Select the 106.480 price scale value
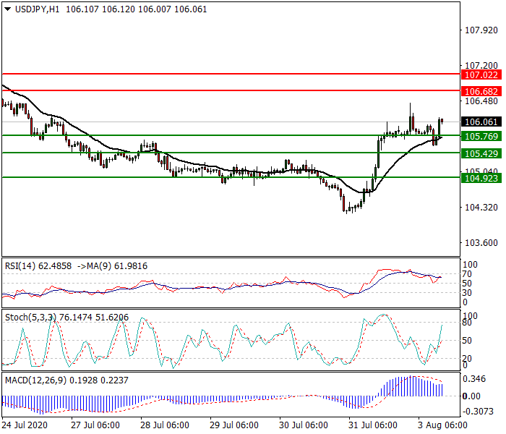Image resolution: width=506 pixels, height=434 pixels. click(481, 101)
